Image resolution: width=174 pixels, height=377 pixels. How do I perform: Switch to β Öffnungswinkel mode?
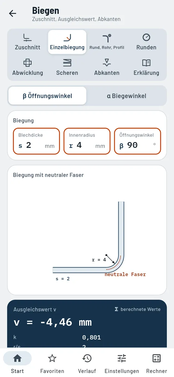coord(47,96)
